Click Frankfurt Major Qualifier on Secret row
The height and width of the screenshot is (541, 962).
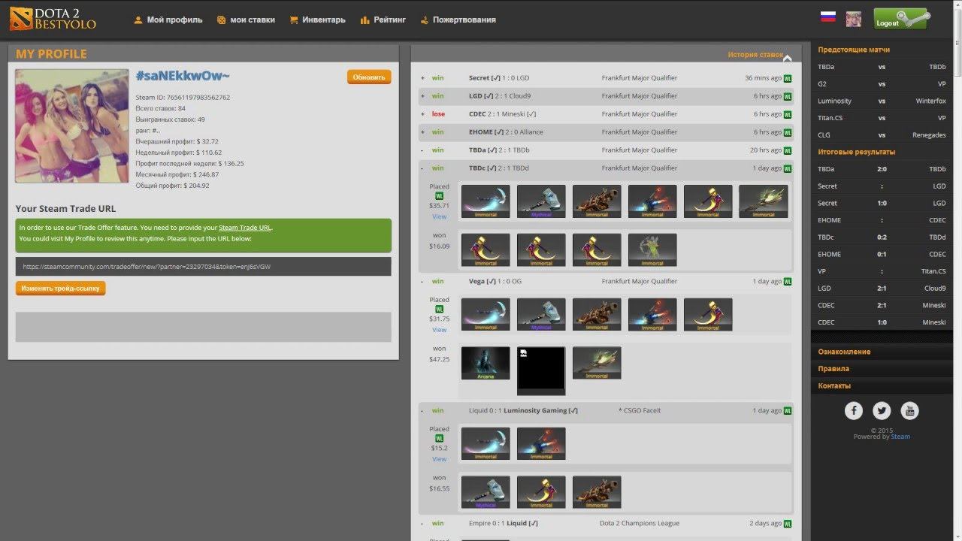pyautogui.click(x=640, y=78)
